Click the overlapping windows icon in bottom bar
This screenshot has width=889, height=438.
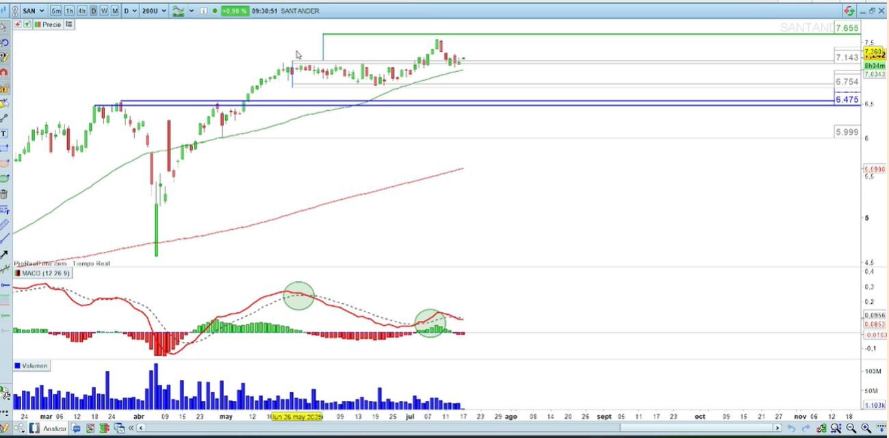[x=119, y=428]
